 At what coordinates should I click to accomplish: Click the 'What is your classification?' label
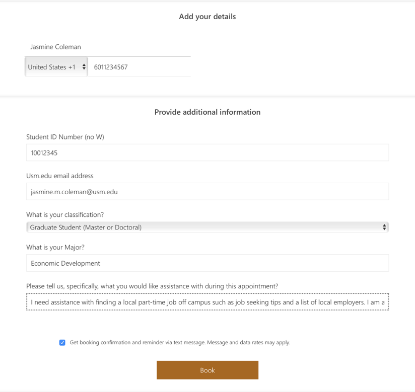65,215
